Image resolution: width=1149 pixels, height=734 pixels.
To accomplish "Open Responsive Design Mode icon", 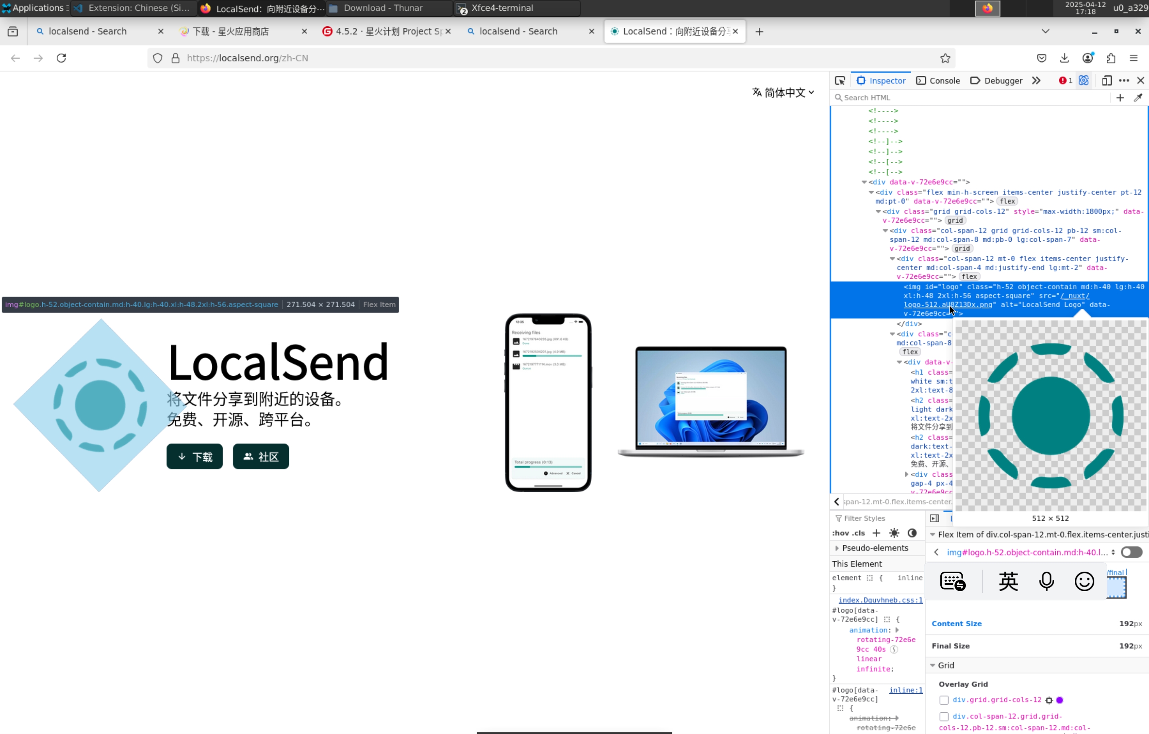I will point(1107,81).
